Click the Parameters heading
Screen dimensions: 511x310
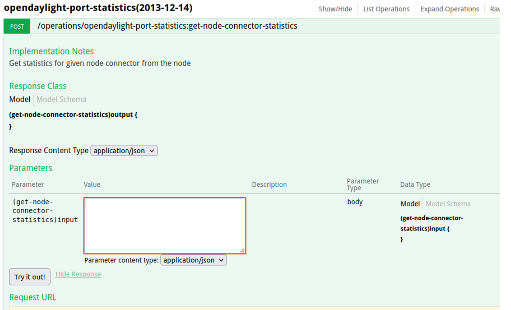click(x=31, y=168)
